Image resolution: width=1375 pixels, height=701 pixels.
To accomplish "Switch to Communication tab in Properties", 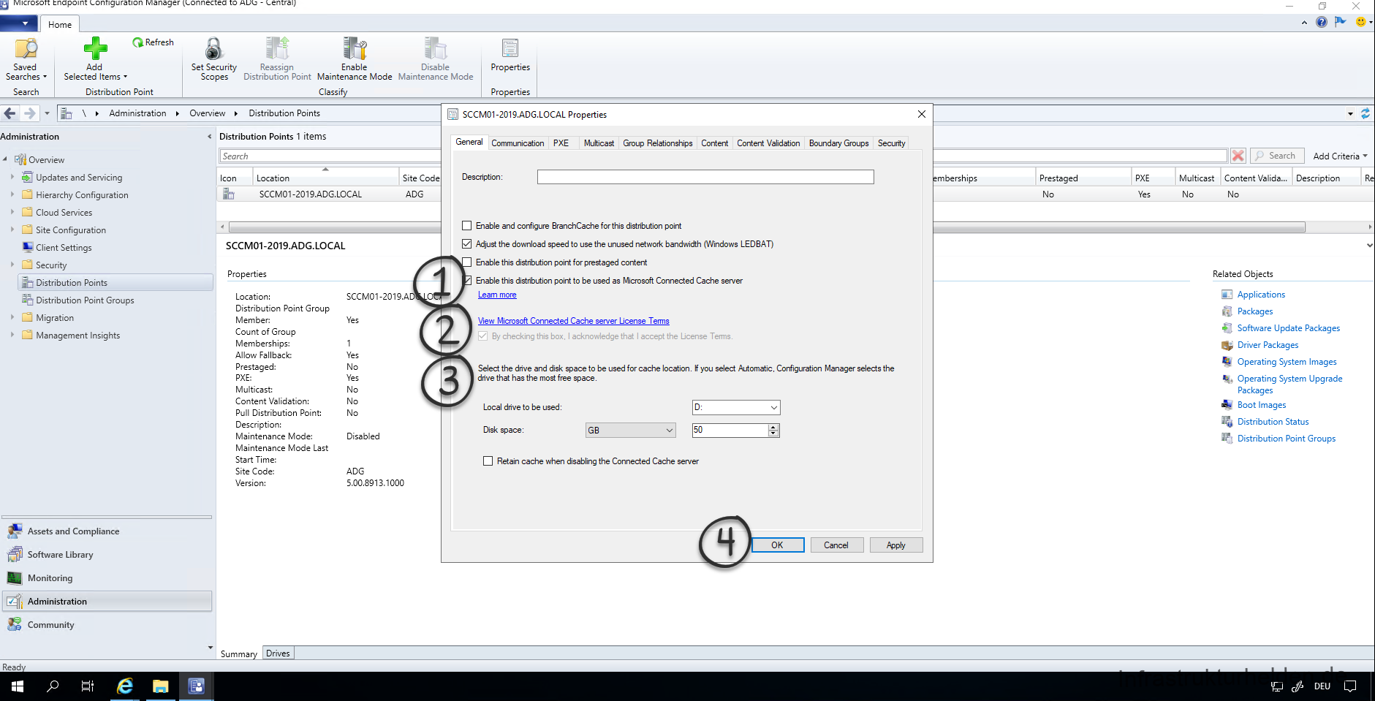I will tap(518, 143).
